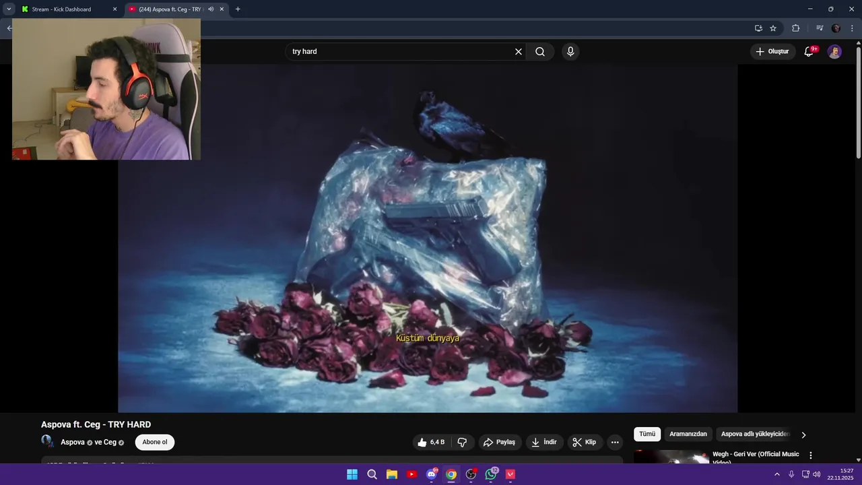Open the Aspova channel name link
862x485 pixels.
[x=73, y=443]
